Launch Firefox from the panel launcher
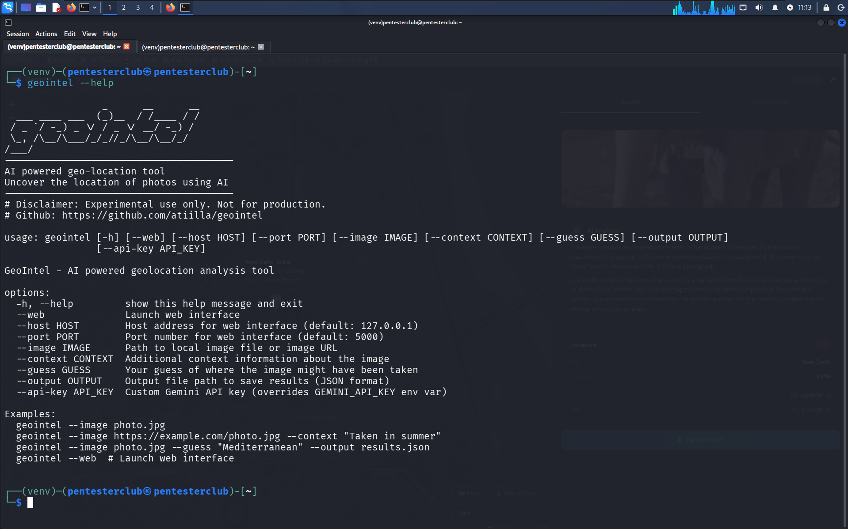This screenshot has height=529, width=848. tap(71, 8)
